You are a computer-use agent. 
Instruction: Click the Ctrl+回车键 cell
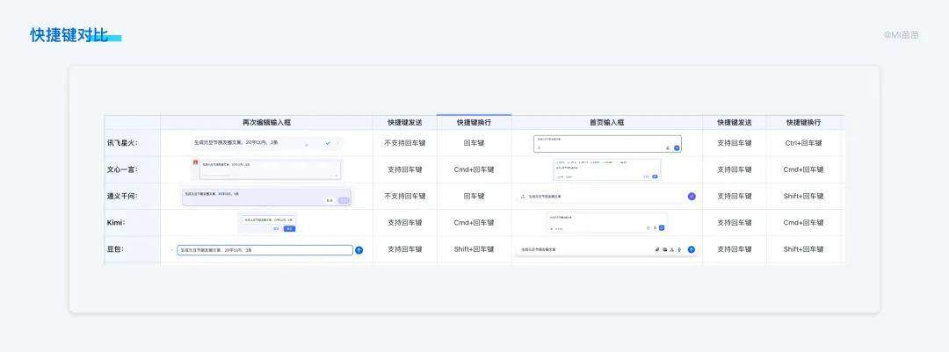(804, 143)
